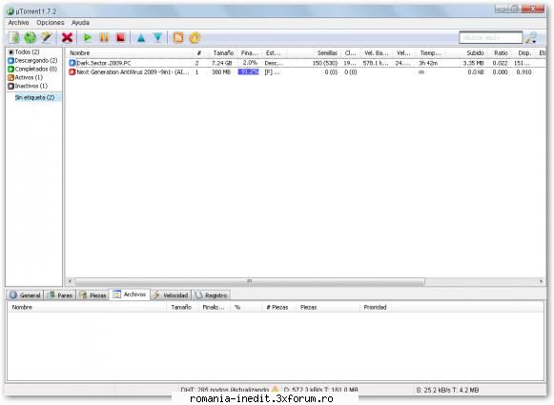554x405 pixels.
Task: Switch to the General tab
Action: [25, 295]
